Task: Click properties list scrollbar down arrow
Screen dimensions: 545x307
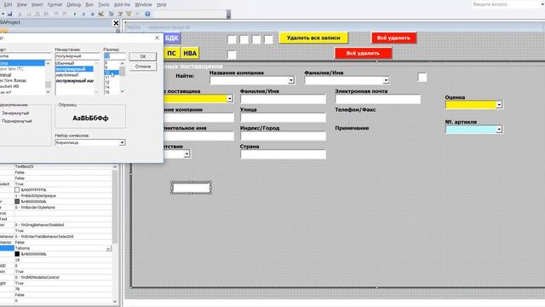Action: coord(115,302)
